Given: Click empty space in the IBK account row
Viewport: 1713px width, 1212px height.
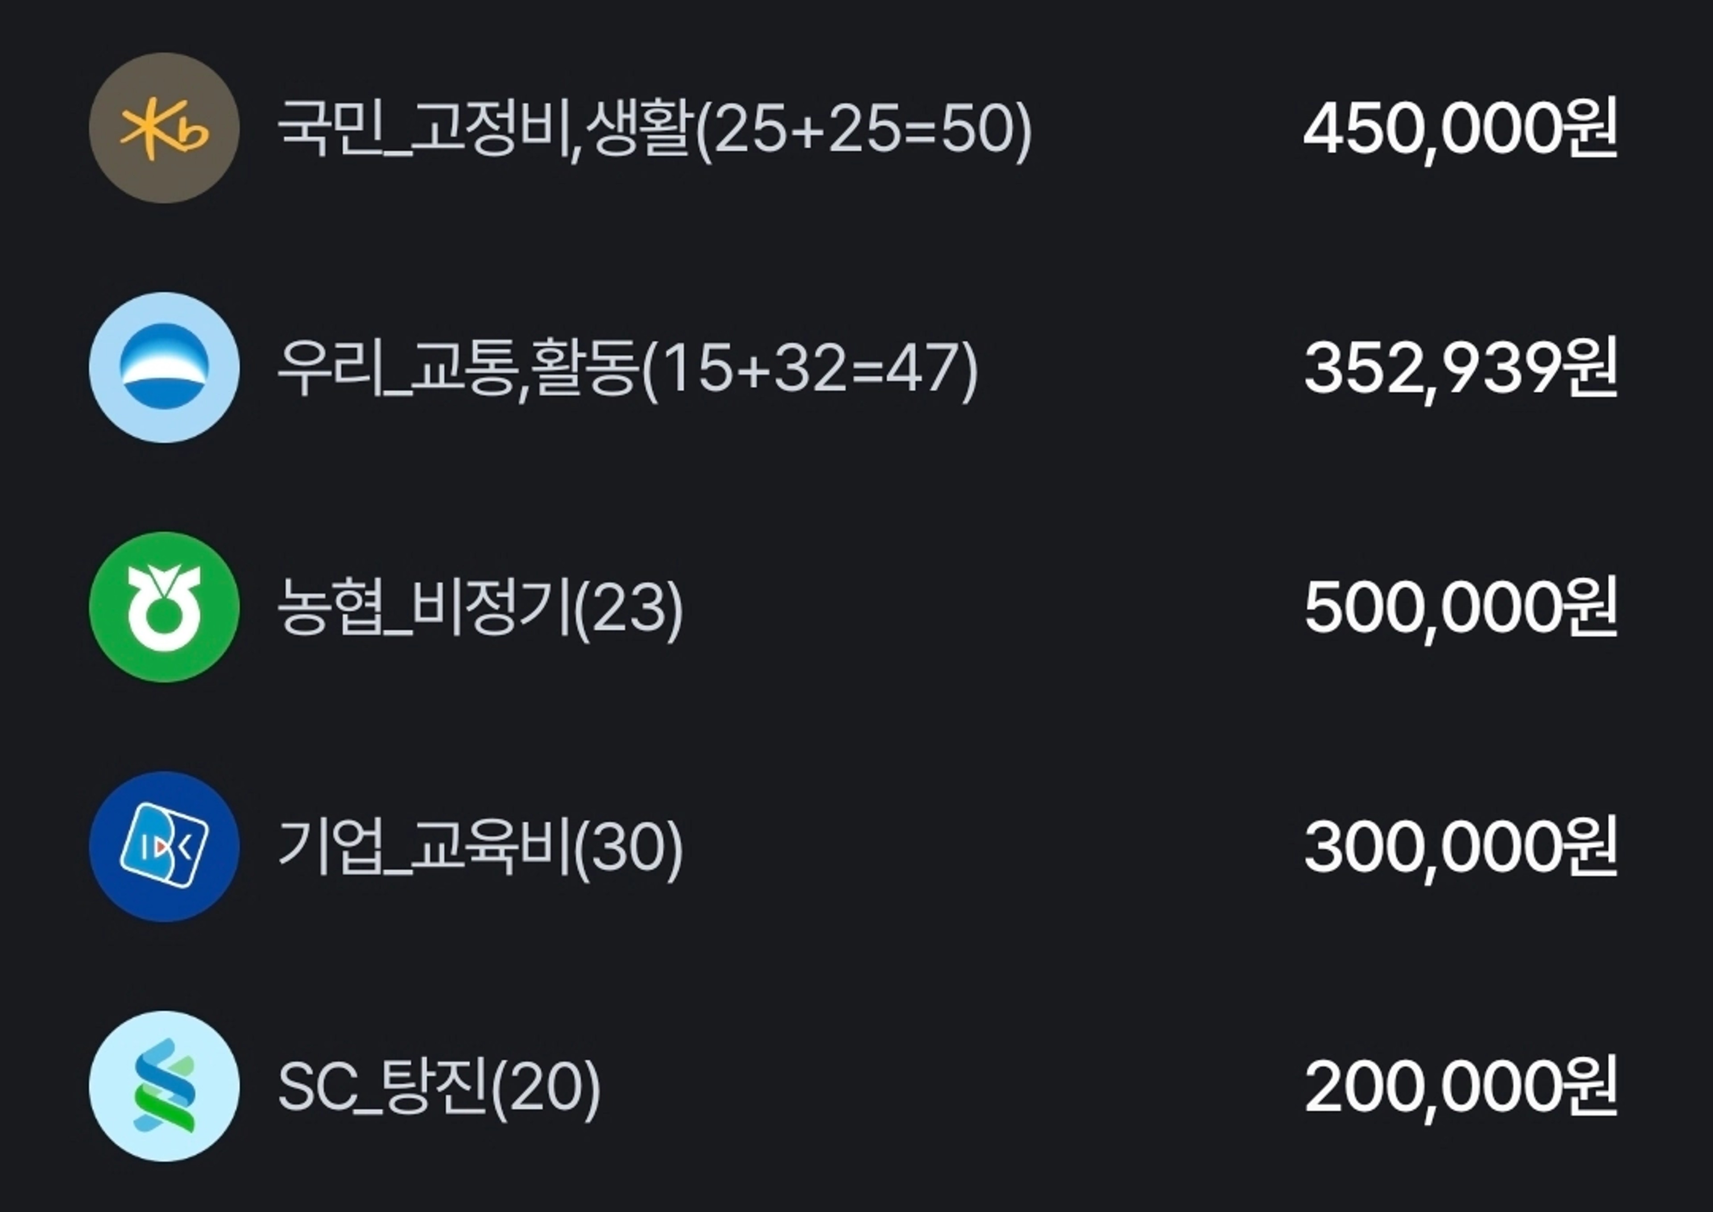Looking at the screenshot, I should (x=992, y=847).
